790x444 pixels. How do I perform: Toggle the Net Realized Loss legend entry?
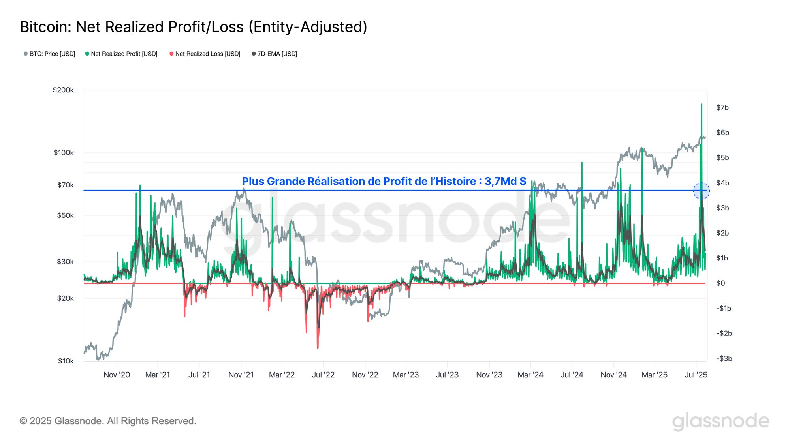(x=207, y=54)
